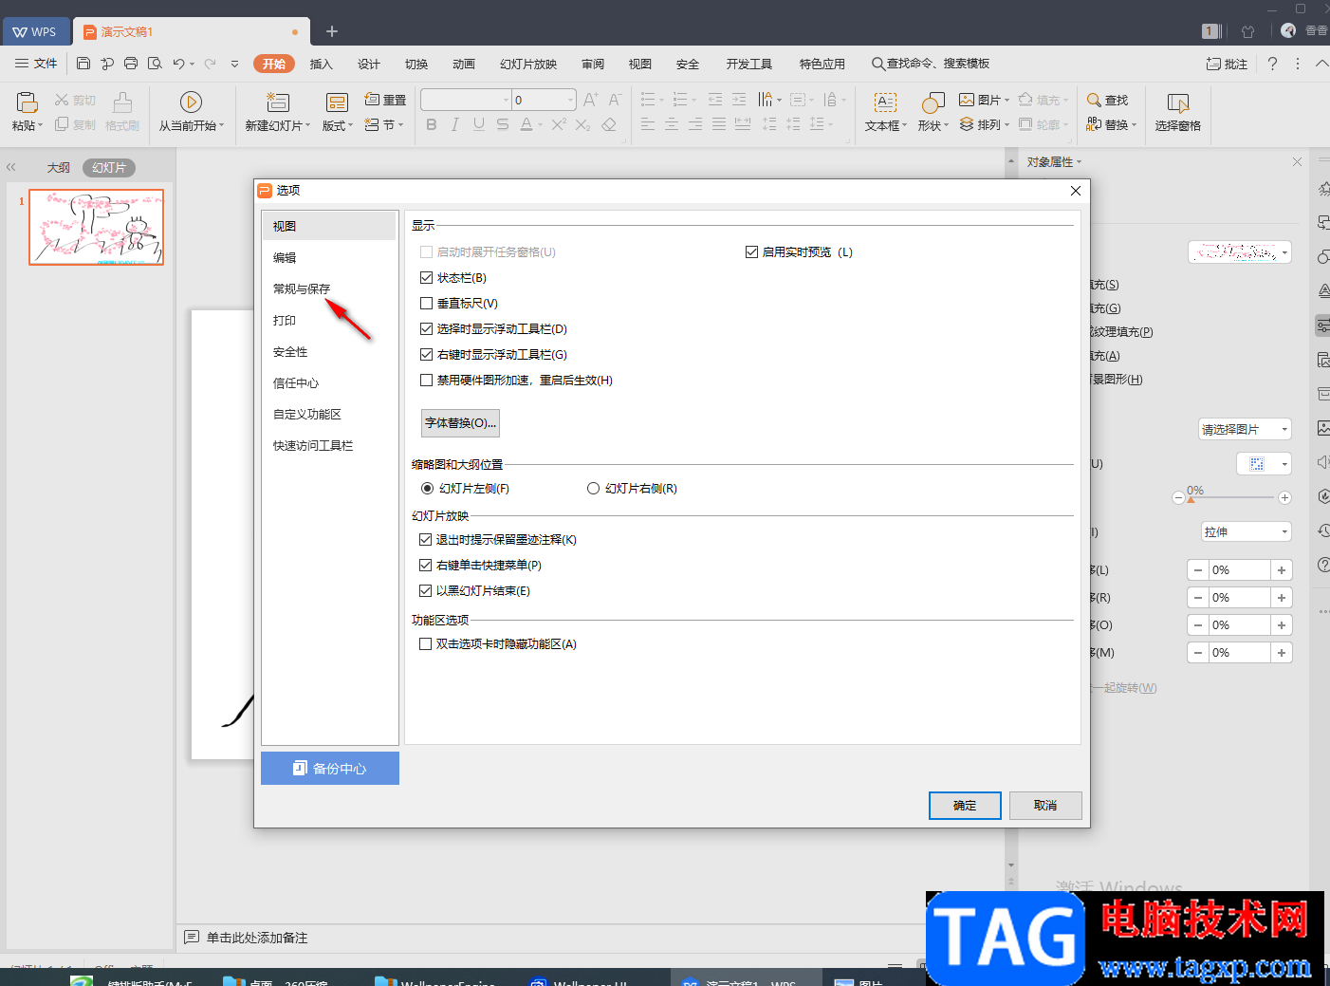Click the Cut scissors icon
Screen dimensions: 1330x986
[62, 100]
